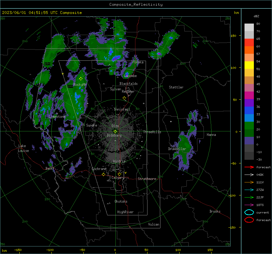Click the dBZ legend heading
272x254 pixels.
(256, 16)
